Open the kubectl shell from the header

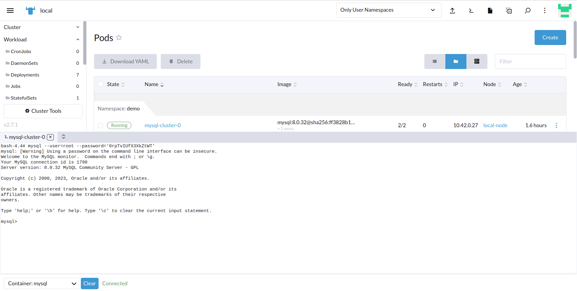(x=471, y=10)
